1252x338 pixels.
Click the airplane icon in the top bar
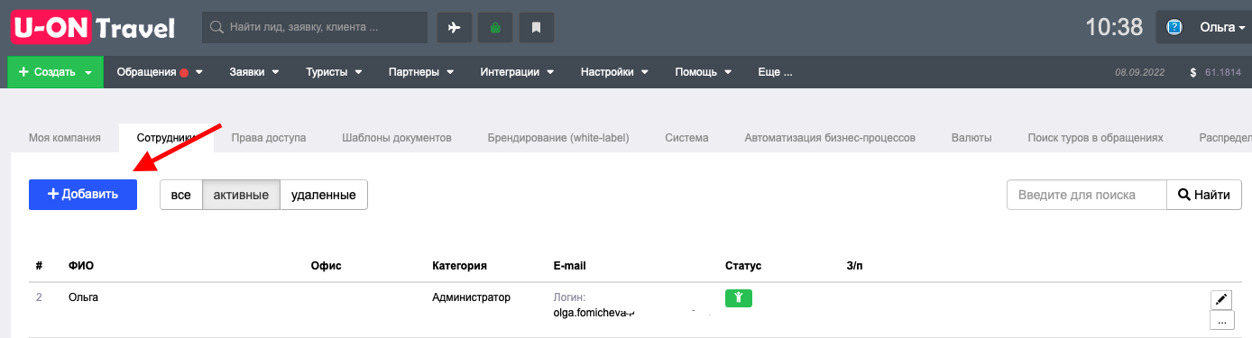455,27
